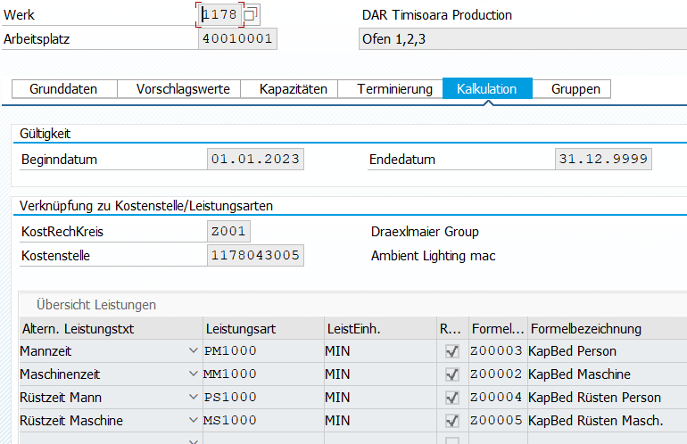This screenshot has width=687, height=444.
Task: Open the Rüstzeit Mann dropdown chevron
Action: 194,398
